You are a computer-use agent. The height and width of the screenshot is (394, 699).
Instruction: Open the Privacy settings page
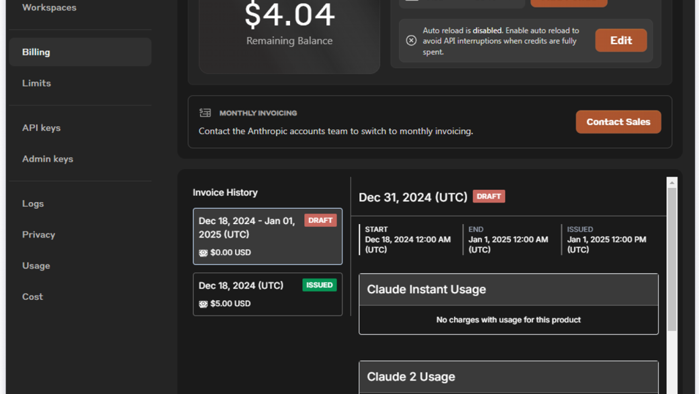tap(39, 235)
